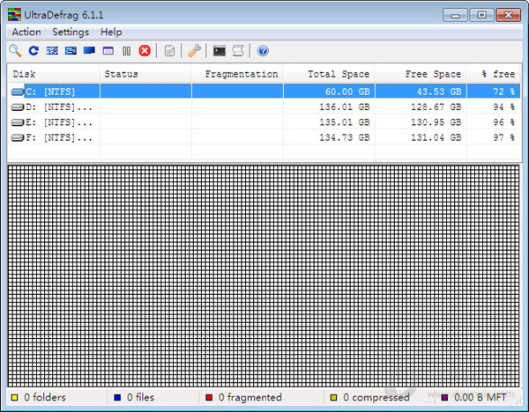
Task: Click the Status column header
Action: (145, 74)
